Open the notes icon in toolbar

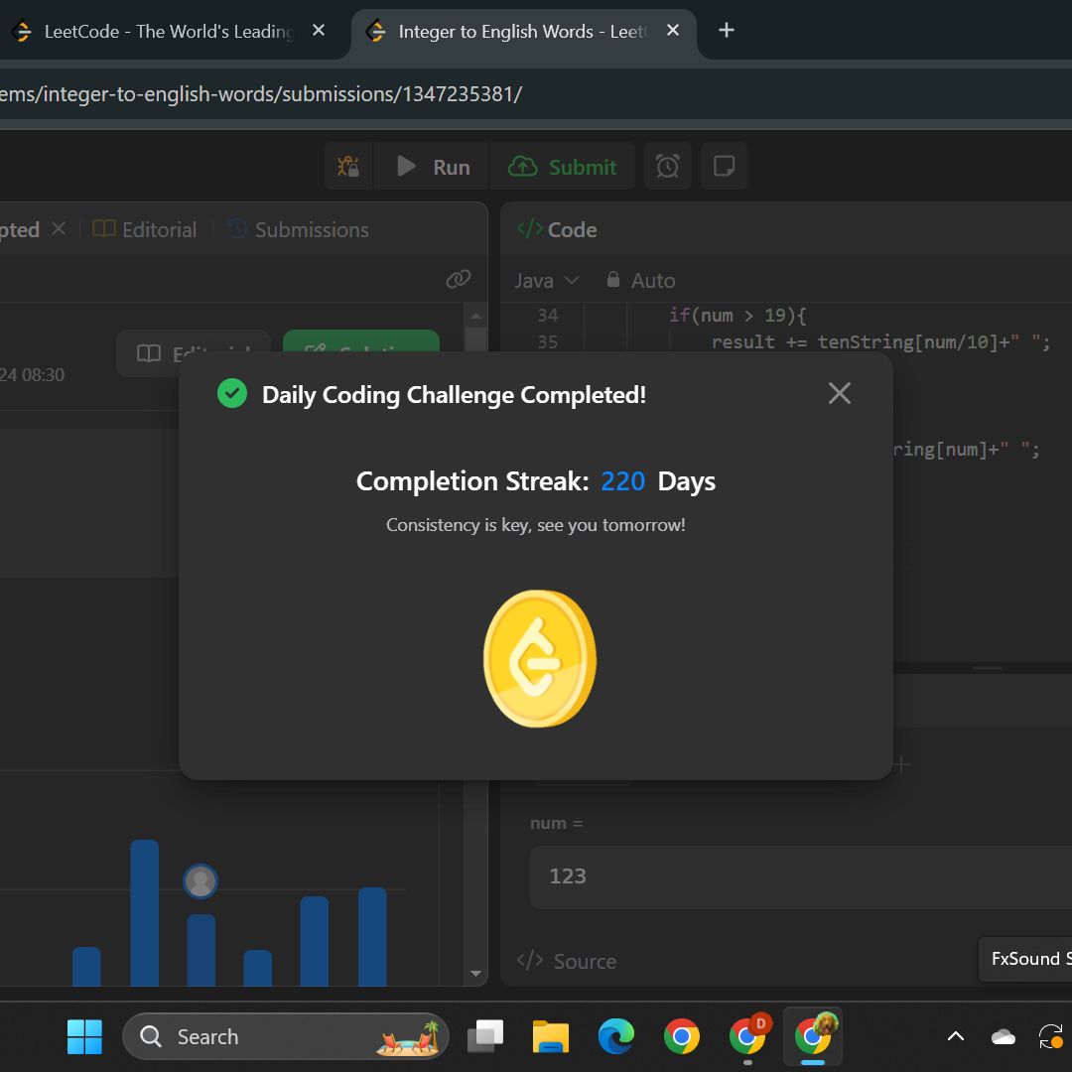tap(724, 167)
